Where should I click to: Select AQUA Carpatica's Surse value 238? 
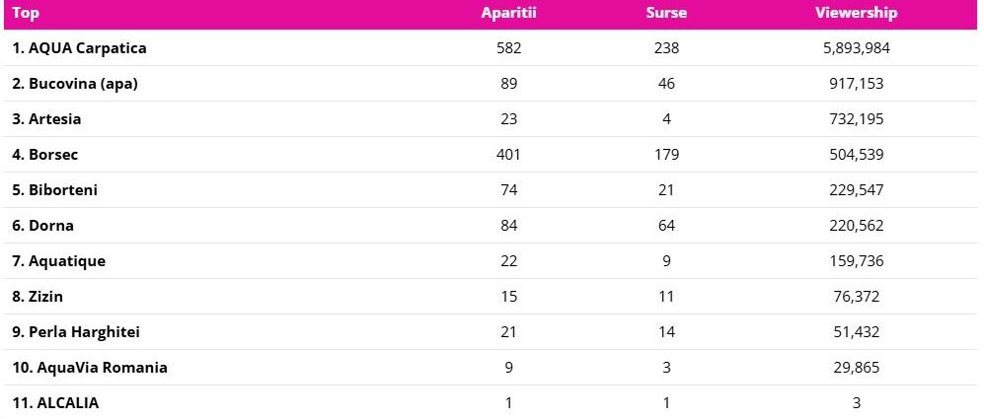(x=666, y=47)
